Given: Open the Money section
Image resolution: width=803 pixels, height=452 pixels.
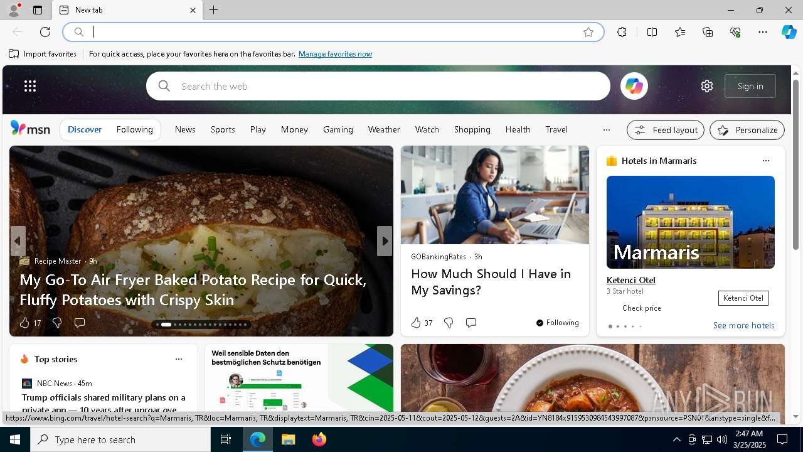Looking at the screenshot, I should [294, 129].
